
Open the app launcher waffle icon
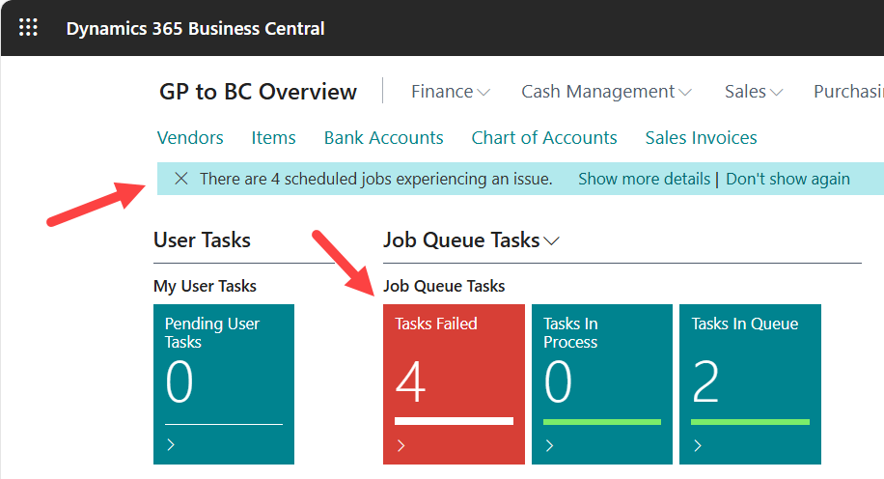(28, 28)
